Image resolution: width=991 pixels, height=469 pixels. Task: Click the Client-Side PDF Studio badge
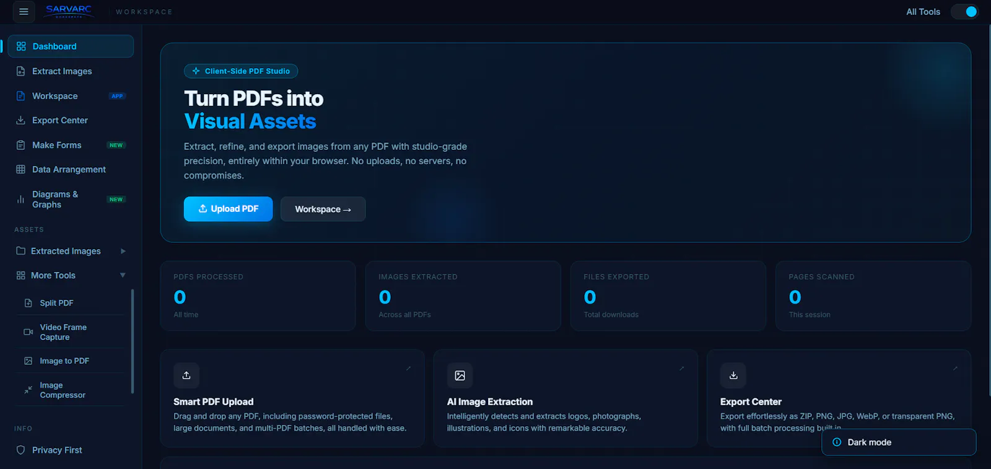241,71
